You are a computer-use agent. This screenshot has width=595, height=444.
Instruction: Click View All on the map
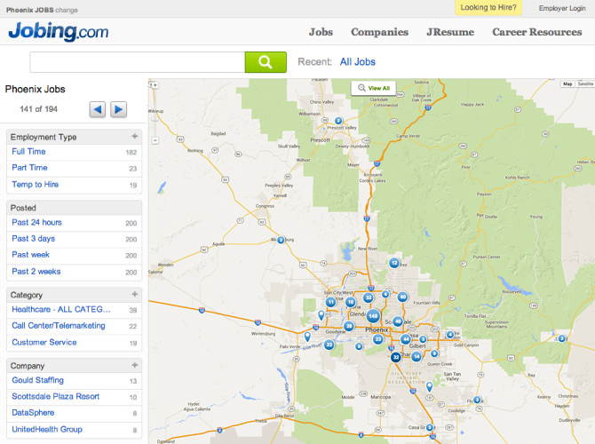(373, 88)
